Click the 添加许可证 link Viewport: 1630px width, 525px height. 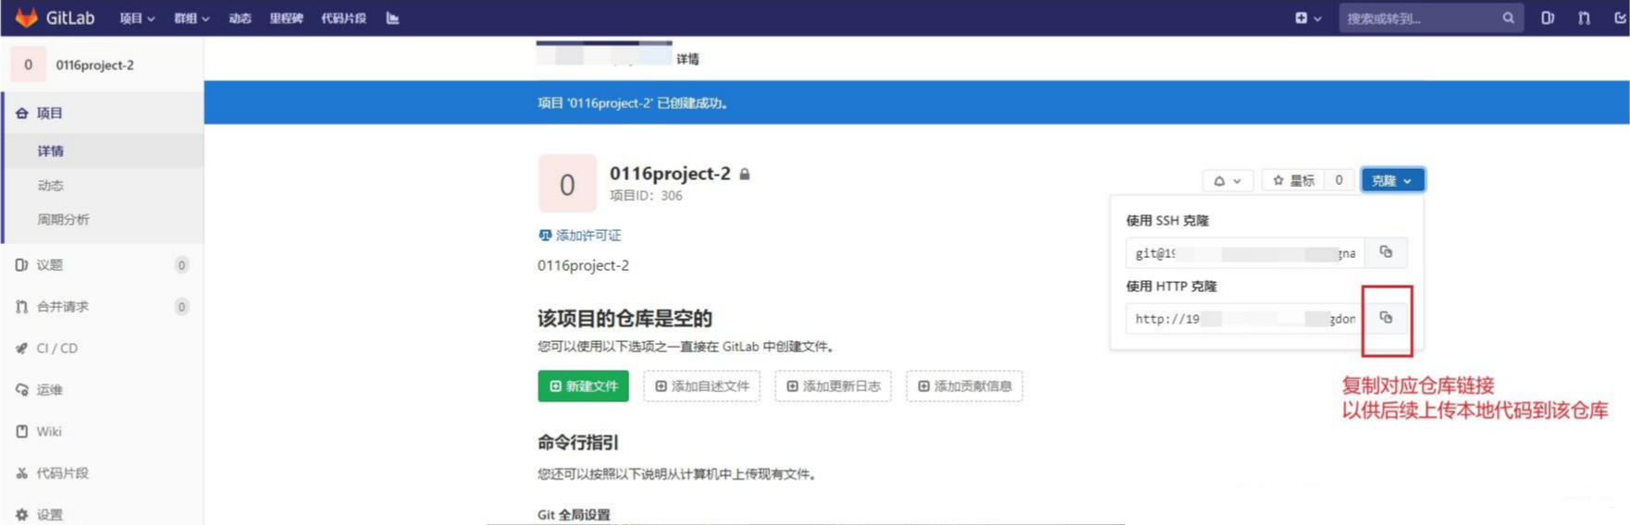(x=580, y=235)
